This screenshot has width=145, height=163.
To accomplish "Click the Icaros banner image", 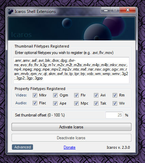I will pos(71,28).
